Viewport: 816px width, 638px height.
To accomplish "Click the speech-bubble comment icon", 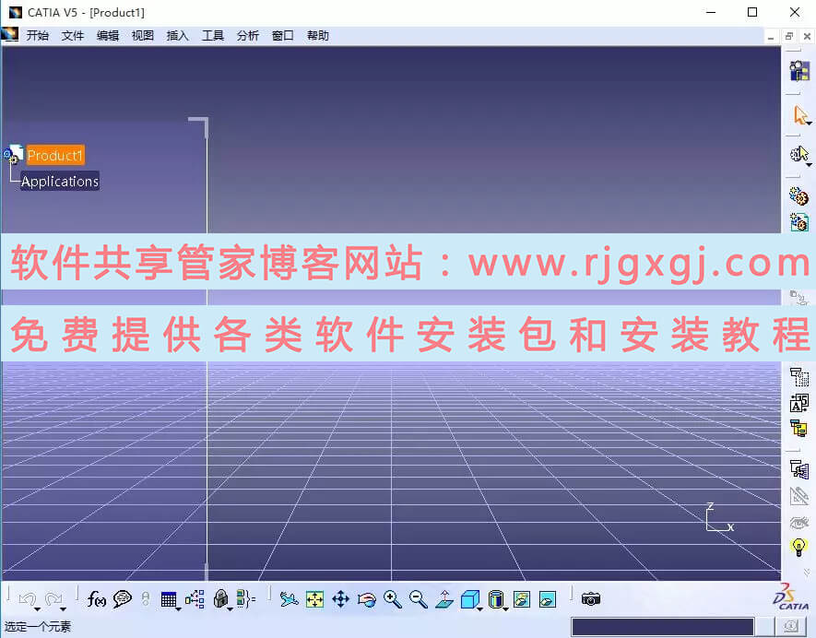I will click(x=123, y=599).
